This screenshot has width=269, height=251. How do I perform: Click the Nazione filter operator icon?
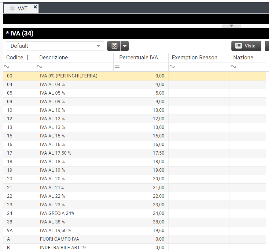[x=234, y=67]
